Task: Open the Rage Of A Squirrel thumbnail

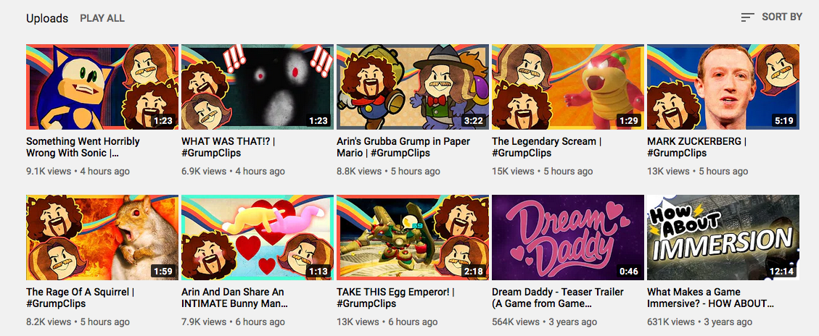Action: [102, 238]
